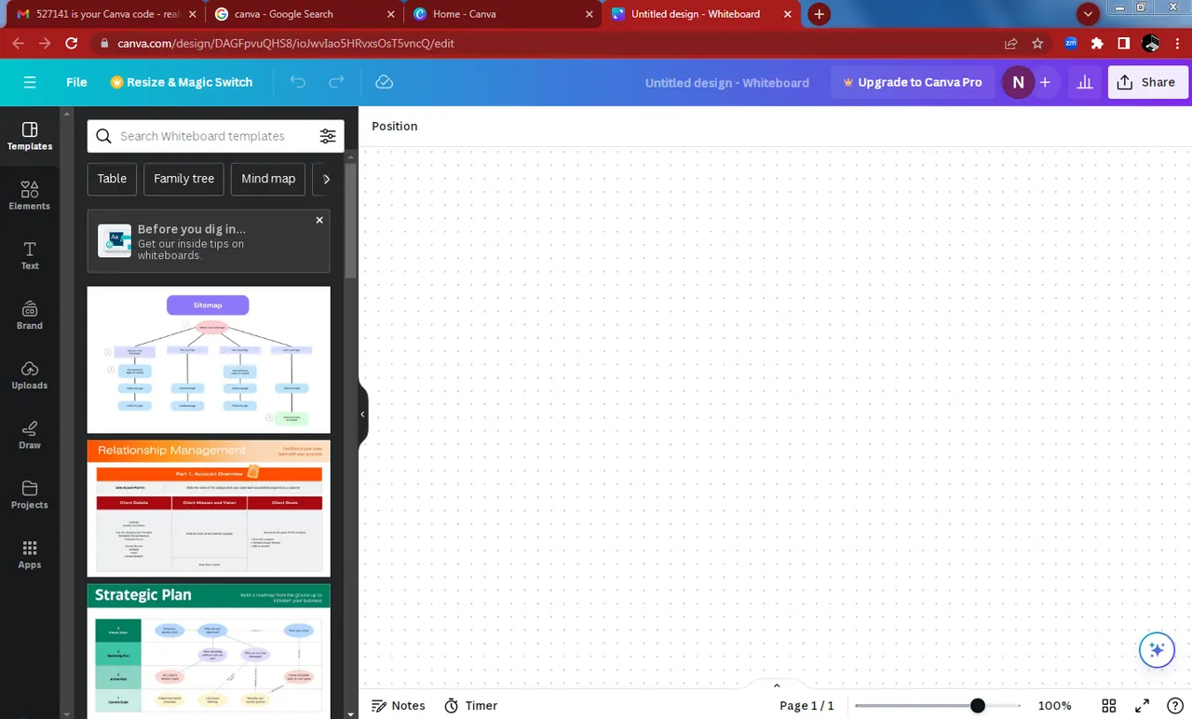Viewport: 1192px width, 719px height.
Task: Choose the Strategic Plan template
Action: (x=209, y=651)
